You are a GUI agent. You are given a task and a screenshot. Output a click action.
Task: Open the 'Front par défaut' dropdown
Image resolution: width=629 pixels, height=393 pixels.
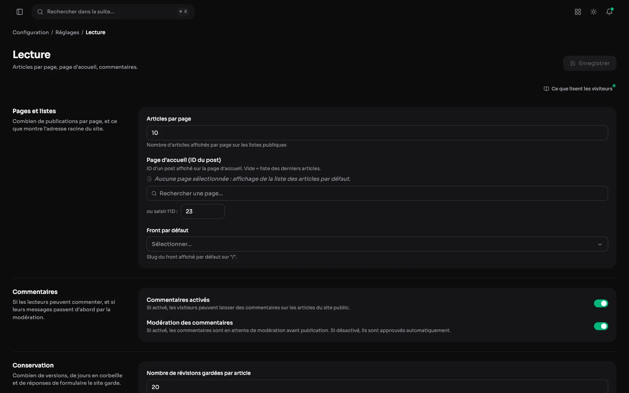click(x=377, y=244)
